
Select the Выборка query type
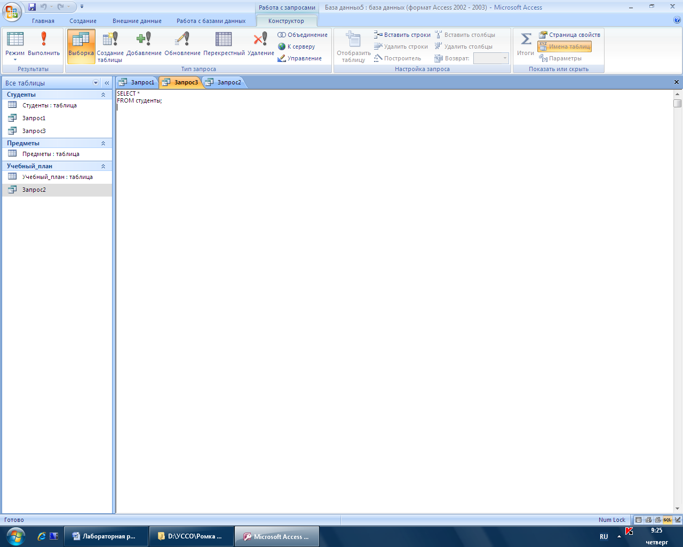tap(81, 46)
